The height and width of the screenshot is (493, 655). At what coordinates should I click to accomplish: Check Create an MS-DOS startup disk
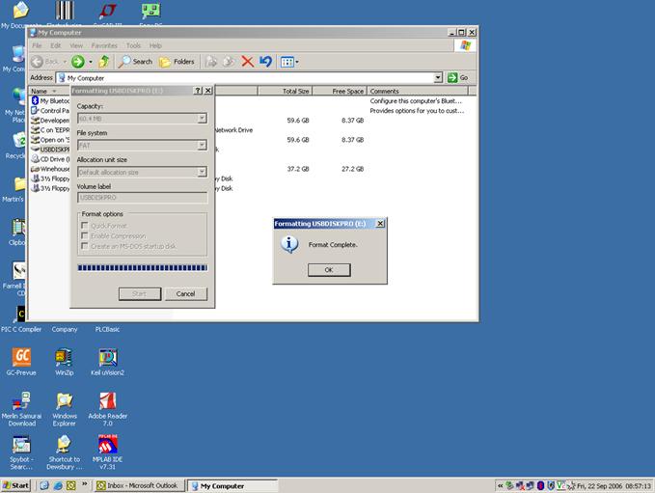point(84,246)
